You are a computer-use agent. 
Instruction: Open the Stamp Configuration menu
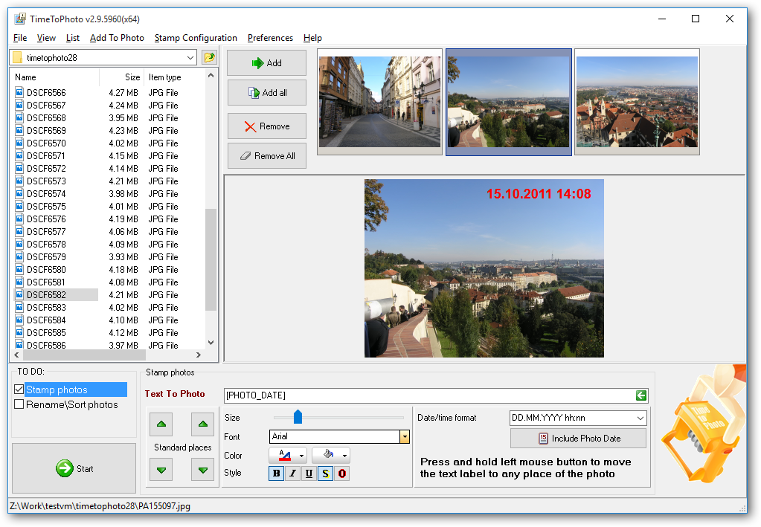(x=196, y=38)
